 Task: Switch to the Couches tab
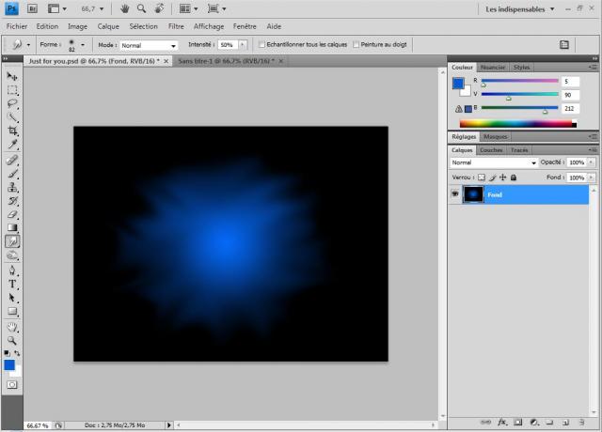coord(491,150)
